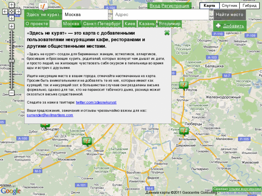The width and height of the screenshot is (262, 196).
Task: Click the Дзержинский label on the map
Action: pyautogui.click(x=186, y=145)
